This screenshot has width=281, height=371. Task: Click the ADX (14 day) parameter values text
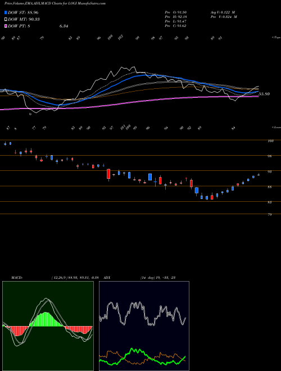point(158,278)
